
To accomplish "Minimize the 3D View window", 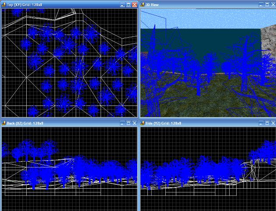I will [x=261, y=5].
